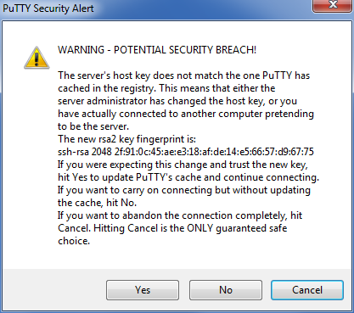Click the 'carry on connecting but without updating' line
The width and height of the screenshot is (354, 313).
[x=184, y=190]
